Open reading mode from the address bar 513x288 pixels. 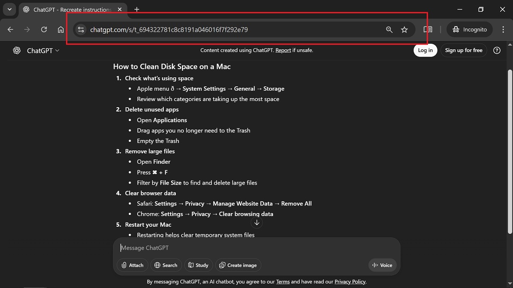click(427, 29)
